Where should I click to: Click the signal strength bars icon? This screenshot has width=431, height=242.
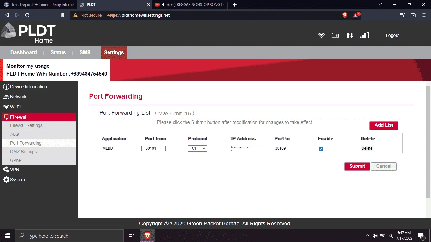click(x=364, y=36)
